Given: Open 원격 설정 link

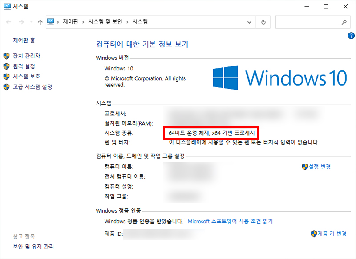Looking at the screenshot, I should [x=24, y=66].
